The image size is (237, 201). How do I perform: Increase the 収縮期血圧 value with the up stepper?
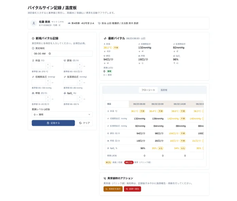click(48, 81)
